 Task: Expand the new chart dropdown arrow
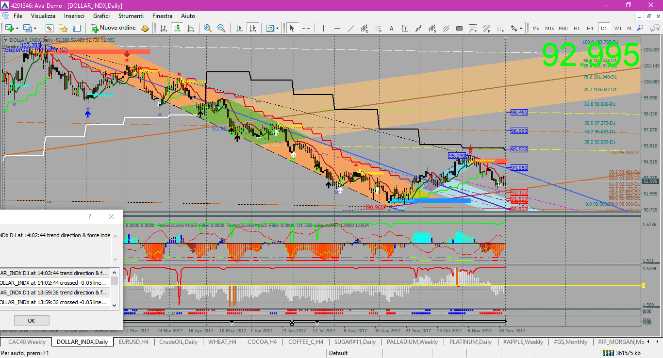(x=17, y=28)
